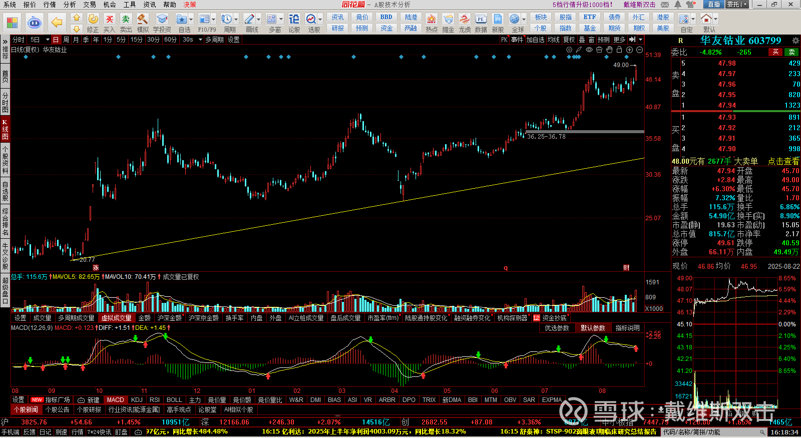Screen dimensions: 801x438
Task: Expand the 选股 dropdown arrow
Action: (320, 20)
